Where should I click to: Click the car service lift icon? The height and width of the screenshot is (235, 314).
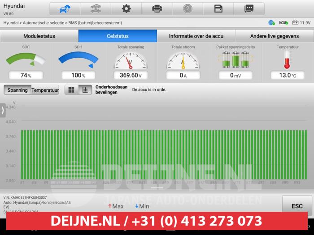[x=96, y=9]
